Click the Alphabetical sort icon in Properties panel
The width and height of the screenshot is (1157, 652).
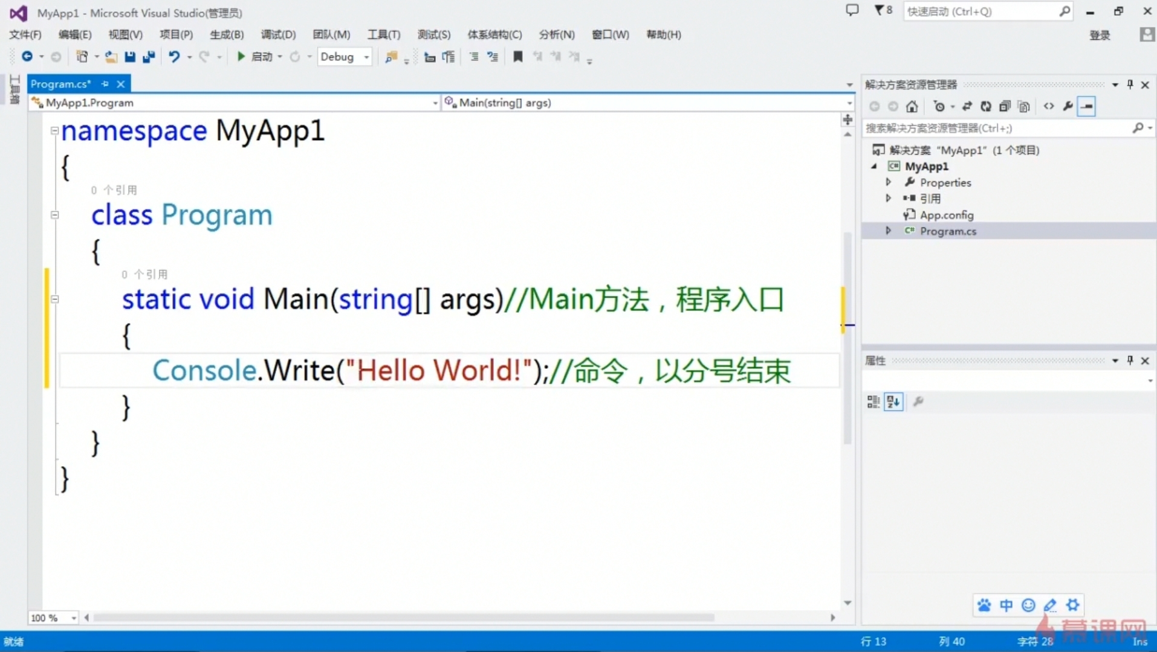[893, 401]
